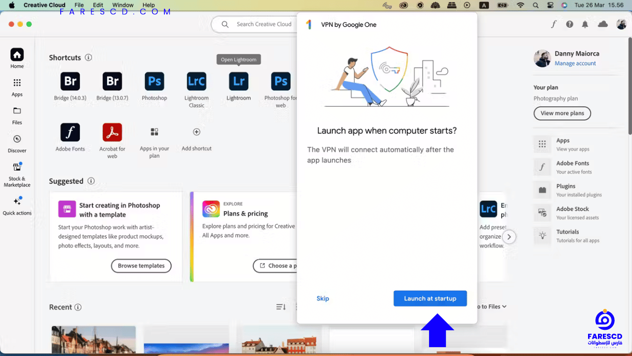Click the Browse templates button
Image resolution: width=632 pixels, height=356 pixels.
(x=141, y=266)
